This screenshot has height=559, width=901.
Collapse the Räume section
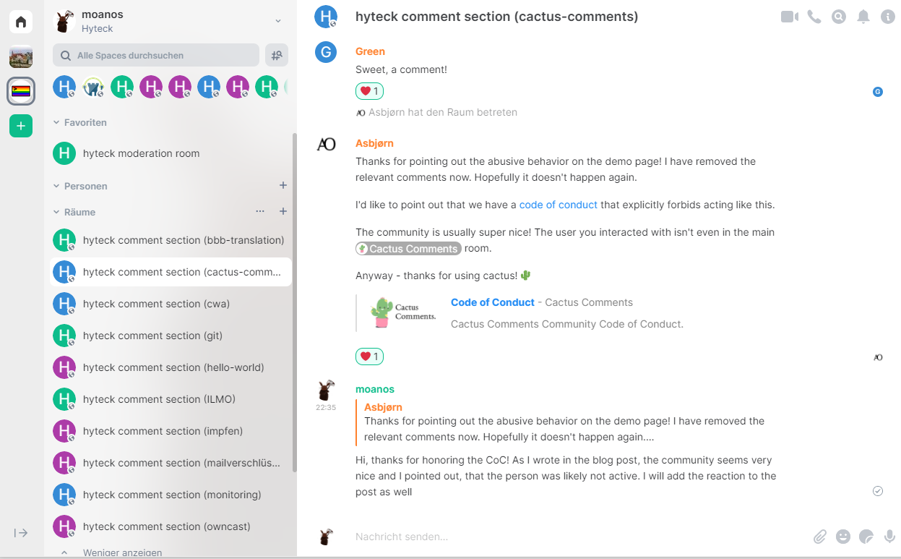57,213
